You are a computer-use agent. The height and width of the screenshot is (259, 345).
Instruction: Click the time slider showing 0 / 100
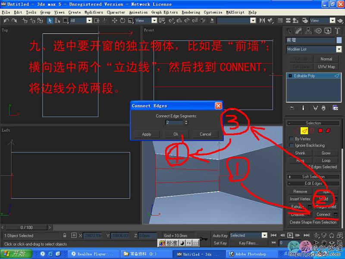[26, 227]
